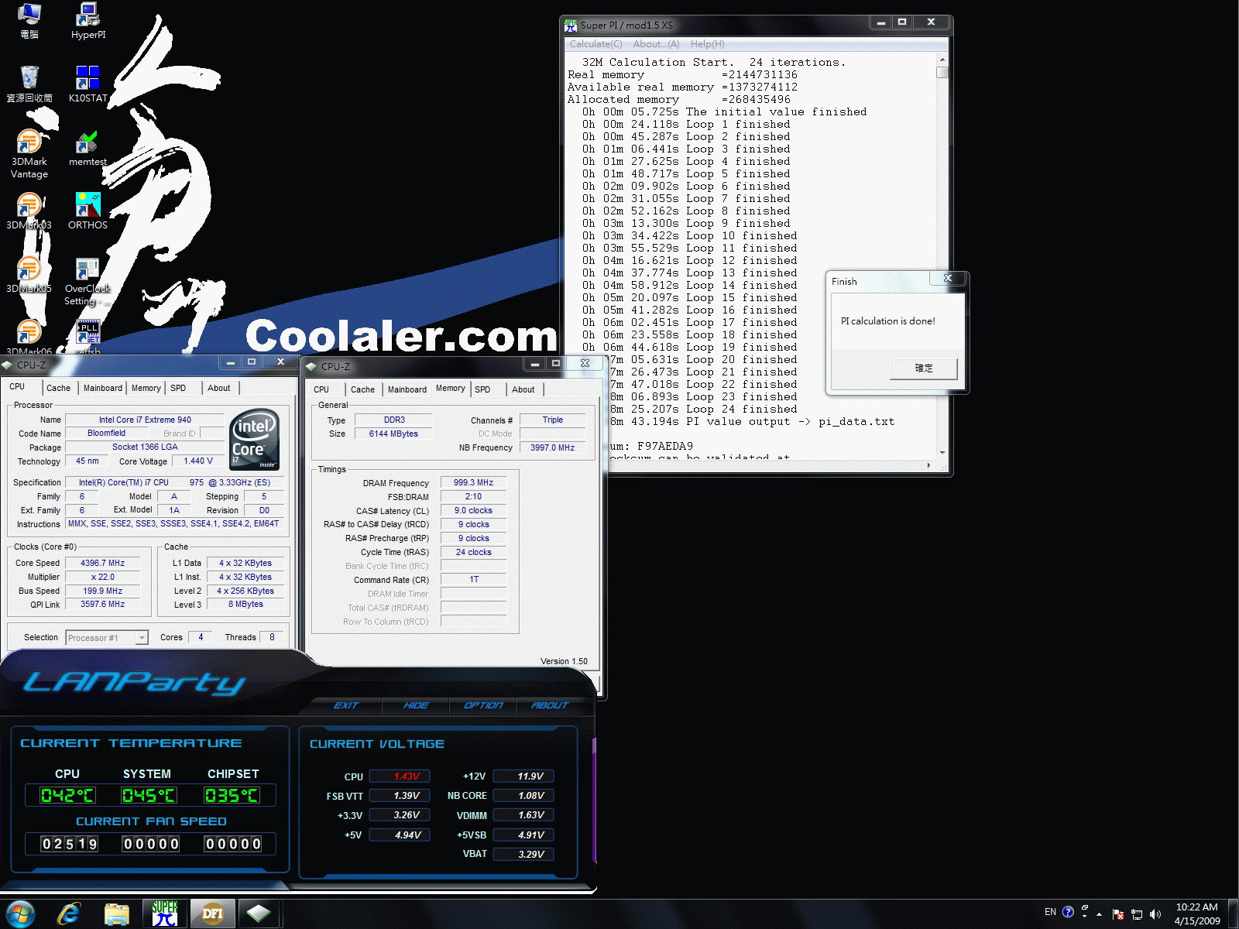Switch to the DFI taskbar button
This screenshot has height=929, width=1239.
coord(212,914)
